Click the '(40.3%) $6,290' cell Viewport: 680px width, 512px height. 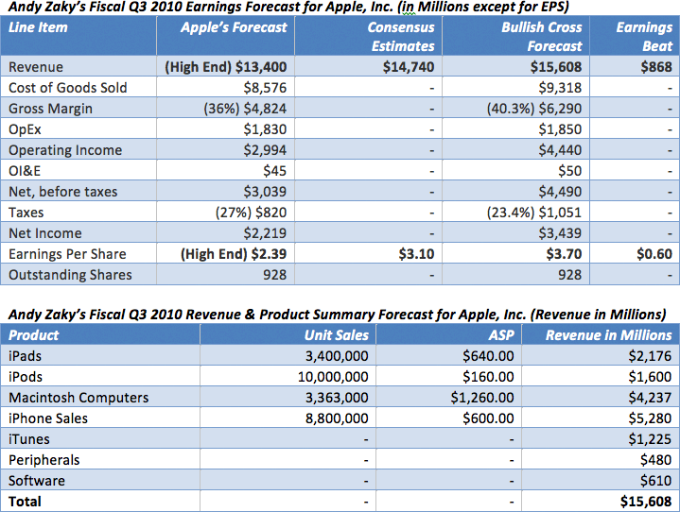pyautogui.click(x=534, y=109)
